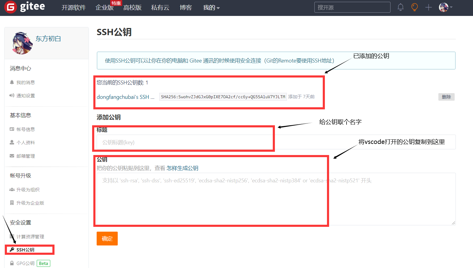Click the person icon beside 个人资料
Image resolution: width=473 pixels, height=268 pixels.
[x=12, y=142]
